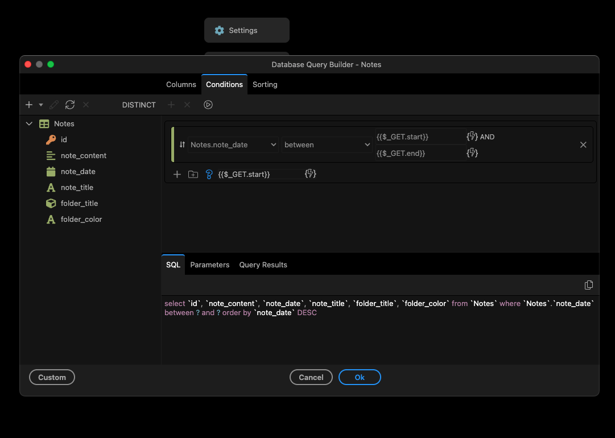The image size is (615, 438).
Task: Open the Notes.note_date column dropdown
Action: [233, 145]
